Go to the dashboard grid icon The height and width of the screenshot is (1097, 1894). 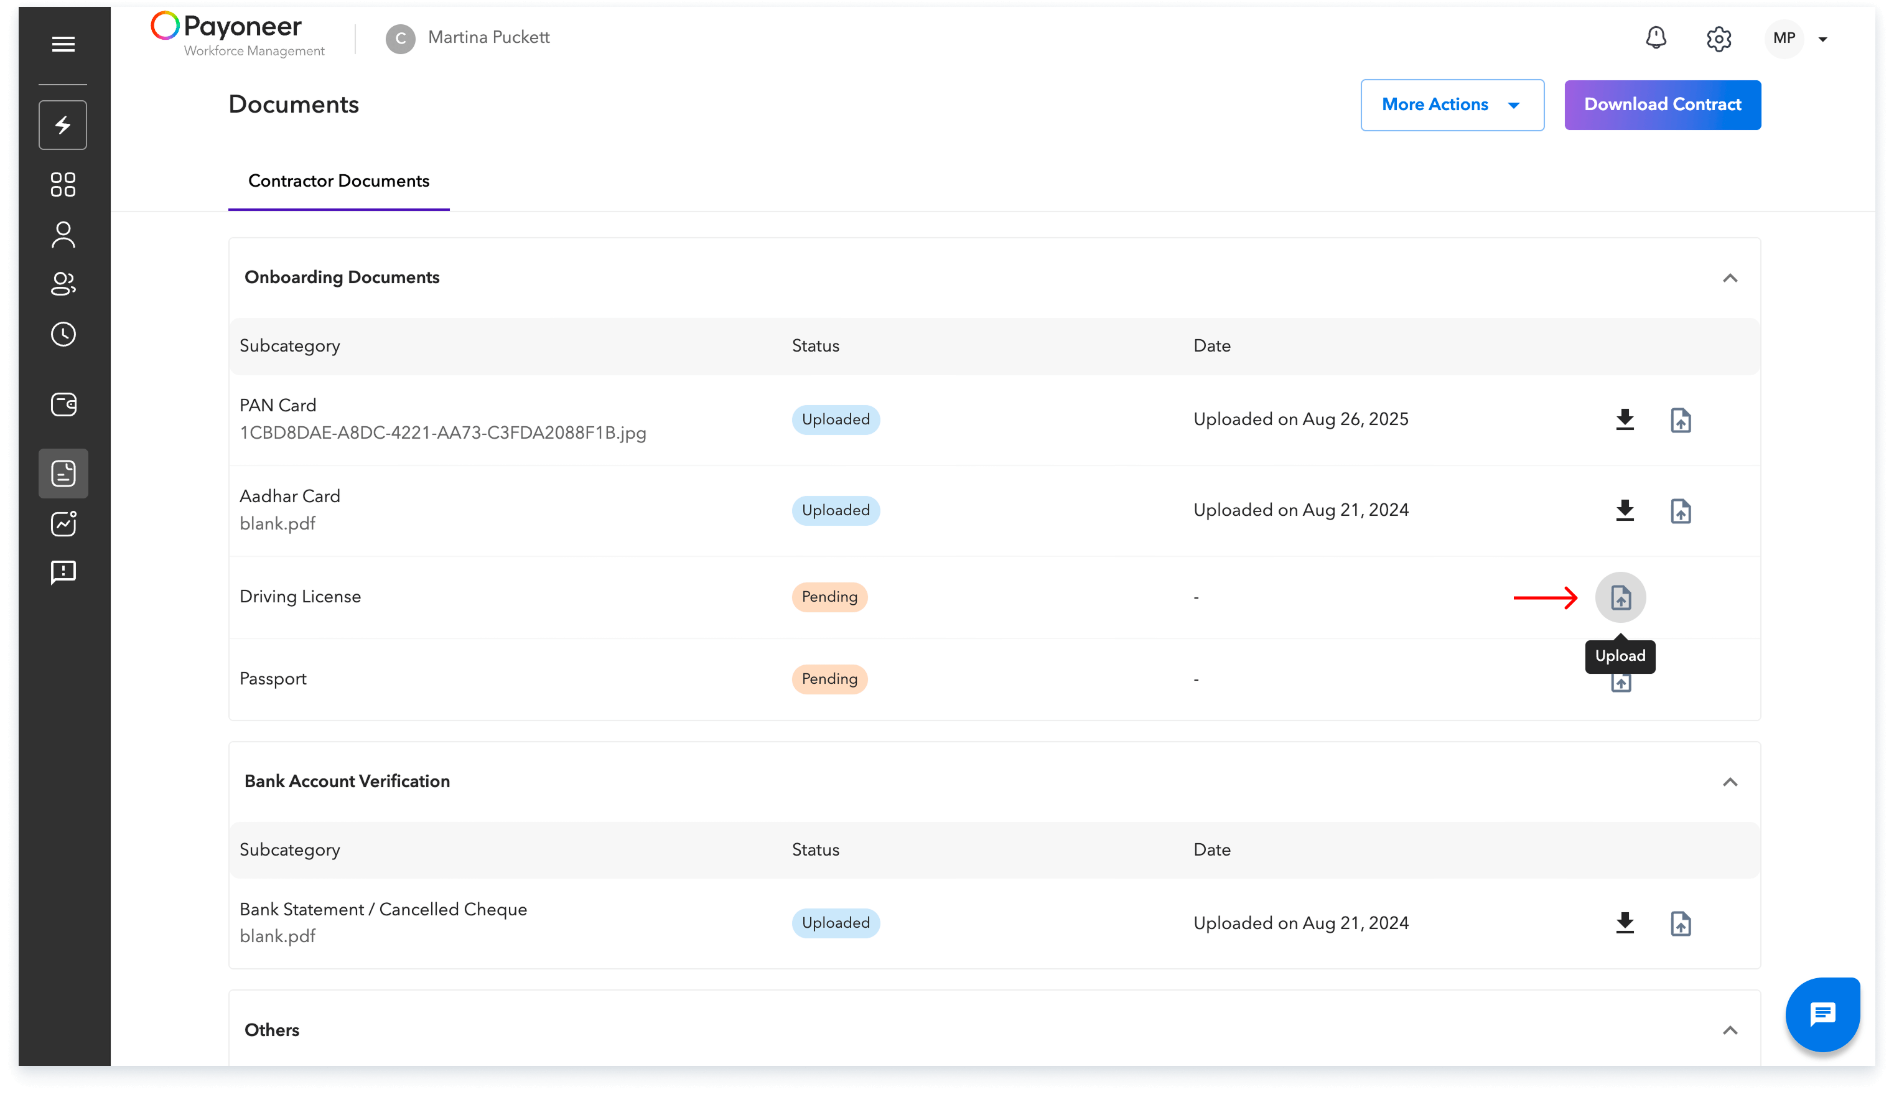pyautogui.click(x=63, y=185)
